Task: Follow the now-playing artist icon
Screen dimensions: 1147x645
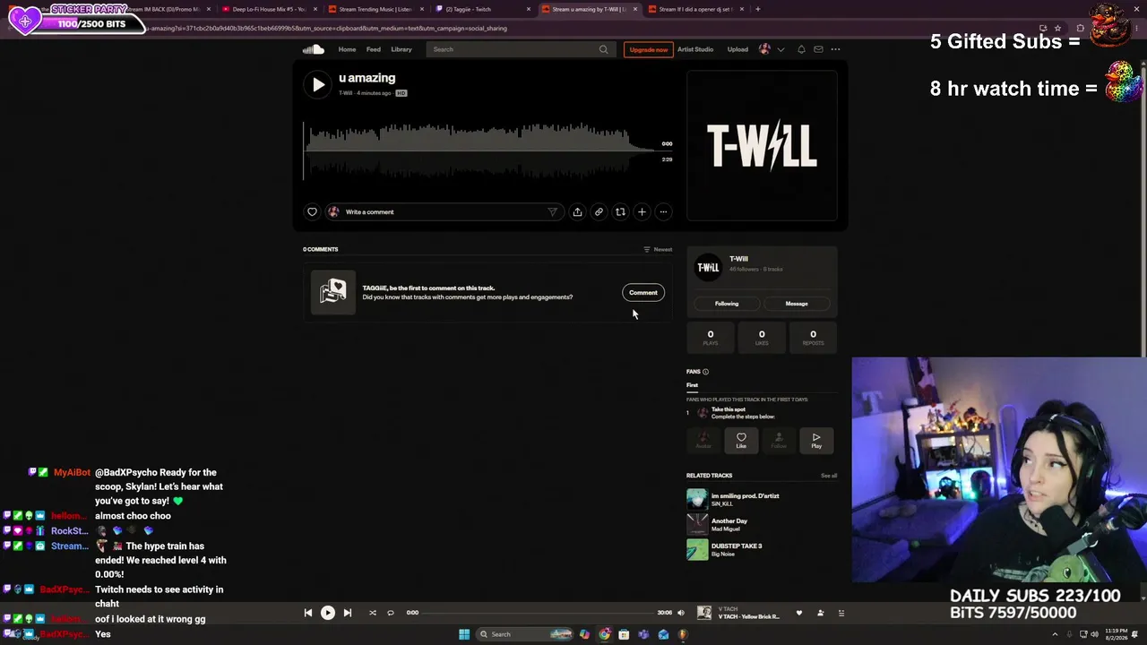Action: pyautogui.click(x=820, y=613)
